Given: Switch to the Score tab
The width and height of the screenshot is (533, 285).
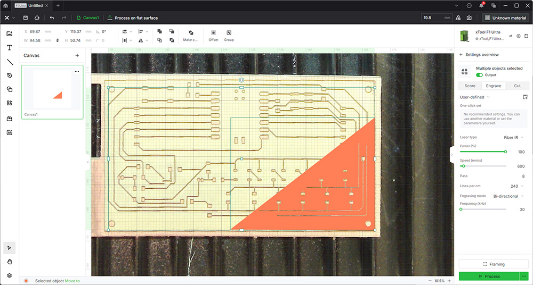Looking at the screenshot, I should point(470,86).
